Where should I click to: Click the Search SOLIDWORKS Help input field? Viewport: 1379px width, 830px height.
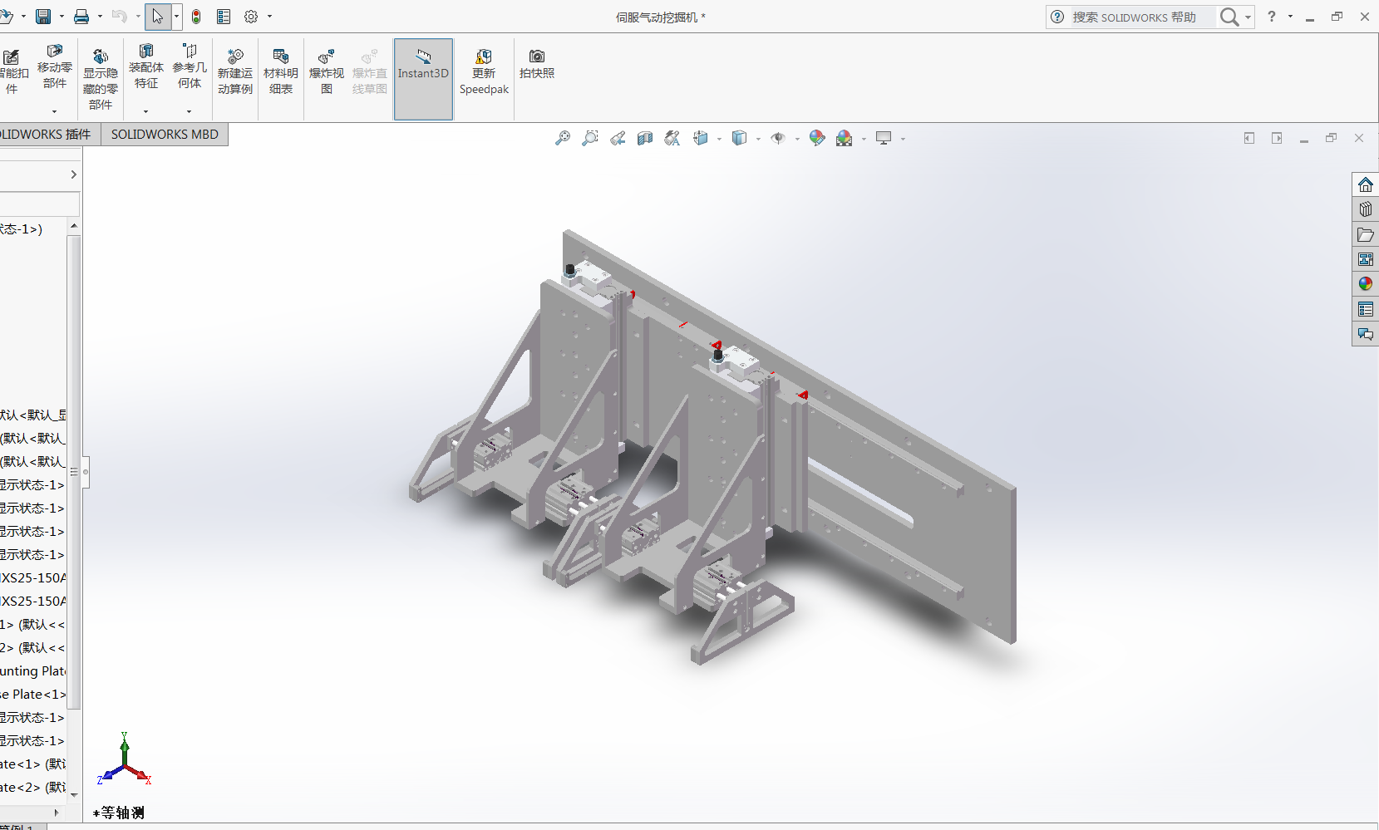point(1139,17)
